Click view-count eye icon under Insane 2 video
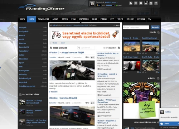179x129 pixels. tap(125, 53)
